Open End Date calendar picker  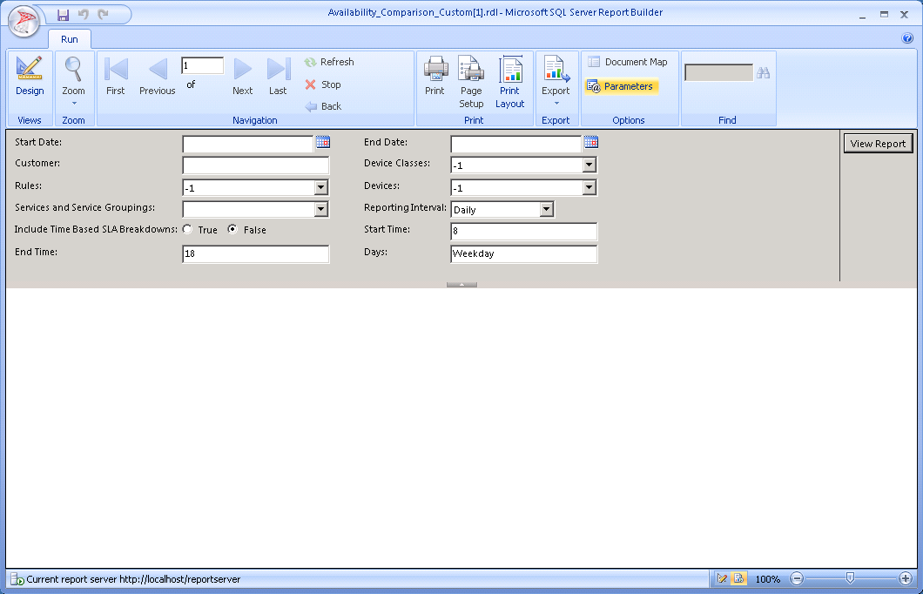click(x=591, y=143)
